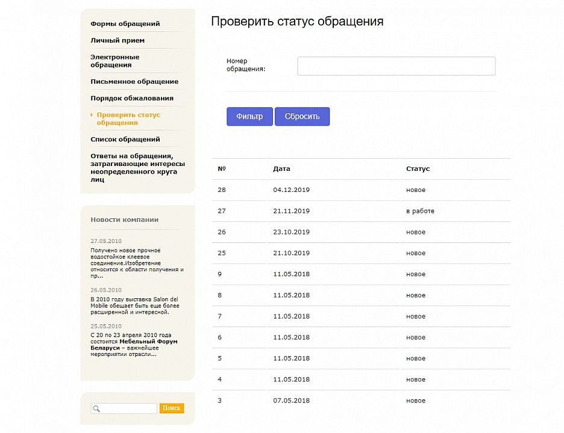Click date 04.12.2019 in table
This screenshot has height=433, width=564.
coord(292,190)
